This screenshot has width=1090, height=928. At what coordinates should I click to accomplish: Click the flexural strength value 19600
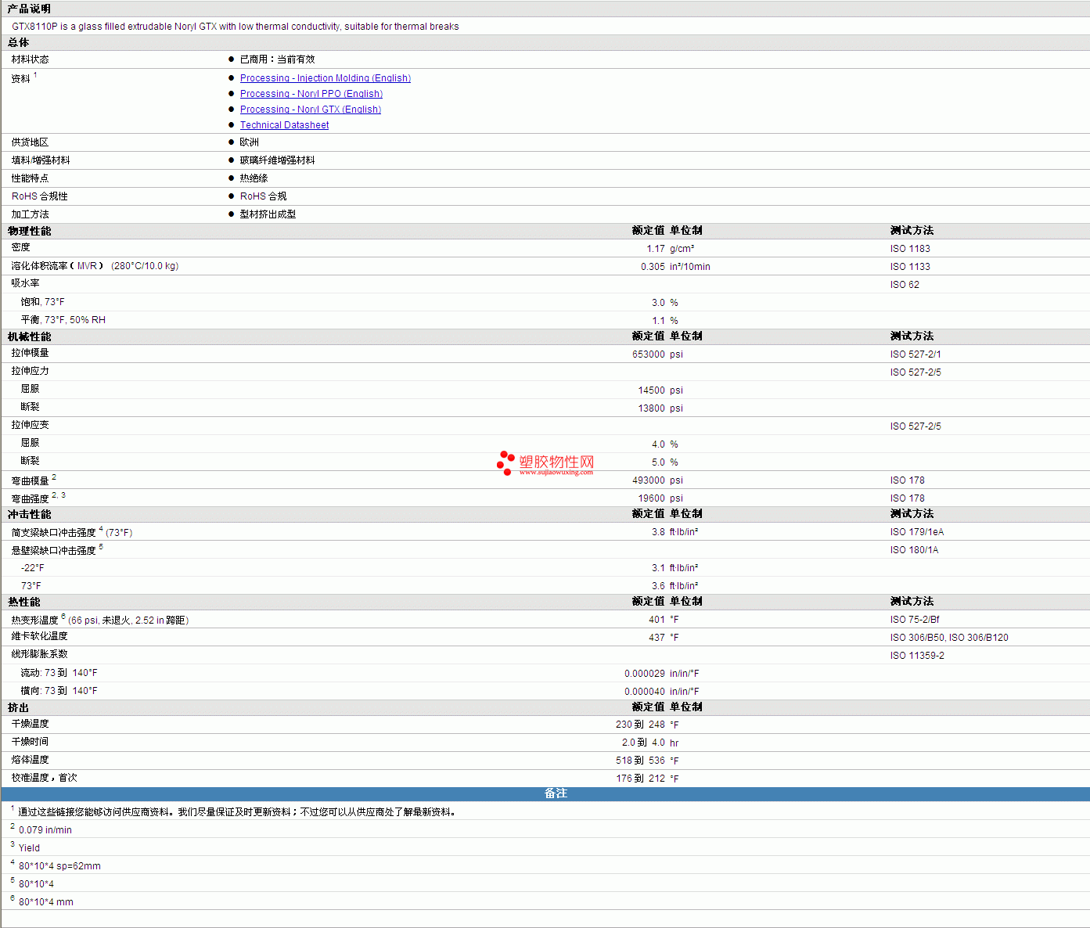point(651,498)
